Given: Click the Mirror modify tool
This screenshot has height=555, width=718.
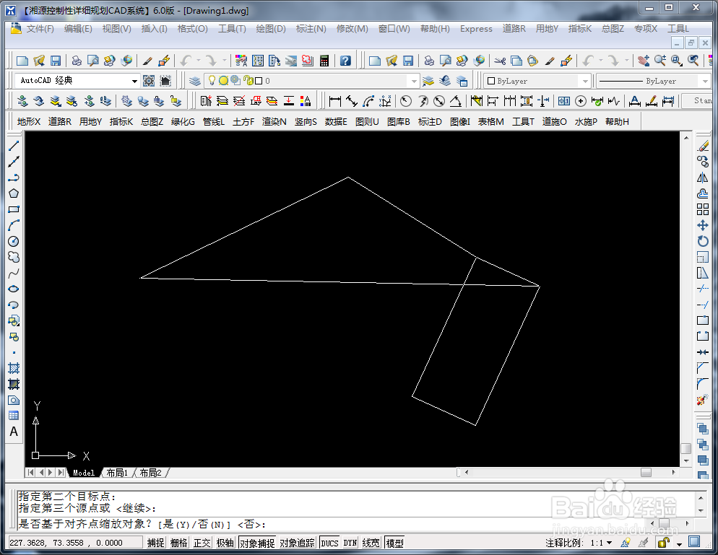Looking at the screenshot, I should tap(703, 178).
